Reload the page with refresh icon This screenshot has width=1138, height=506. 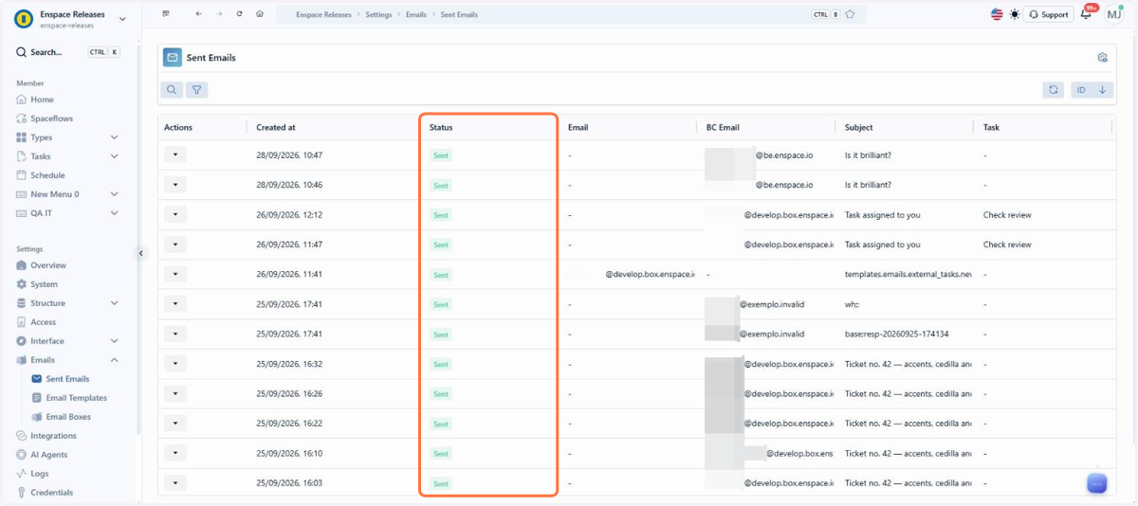[239, 14]
